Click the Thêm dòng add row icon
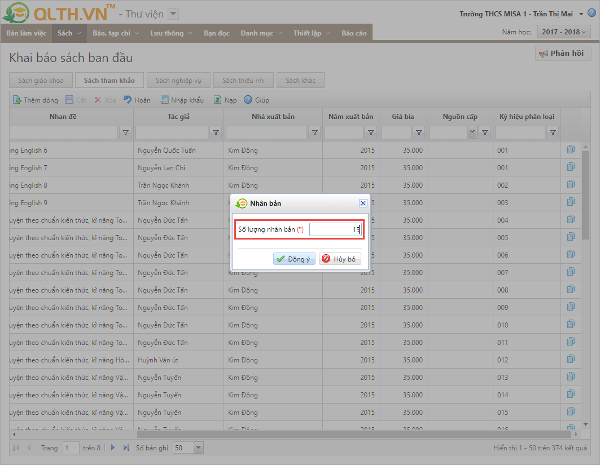This screenshot has width=600, height=465. tap(17, 100)
